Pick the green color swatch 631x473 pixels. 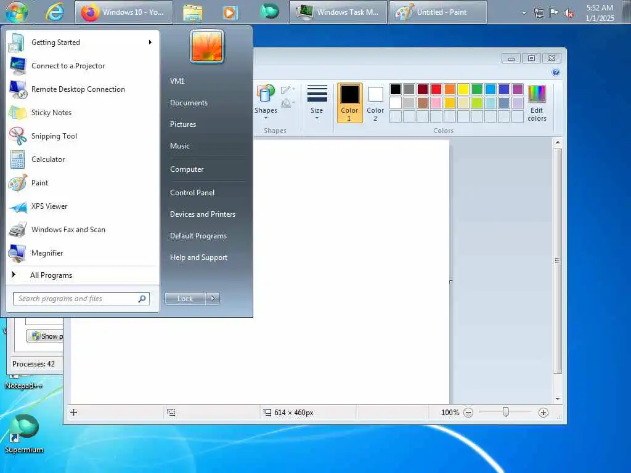pos(477,89)
